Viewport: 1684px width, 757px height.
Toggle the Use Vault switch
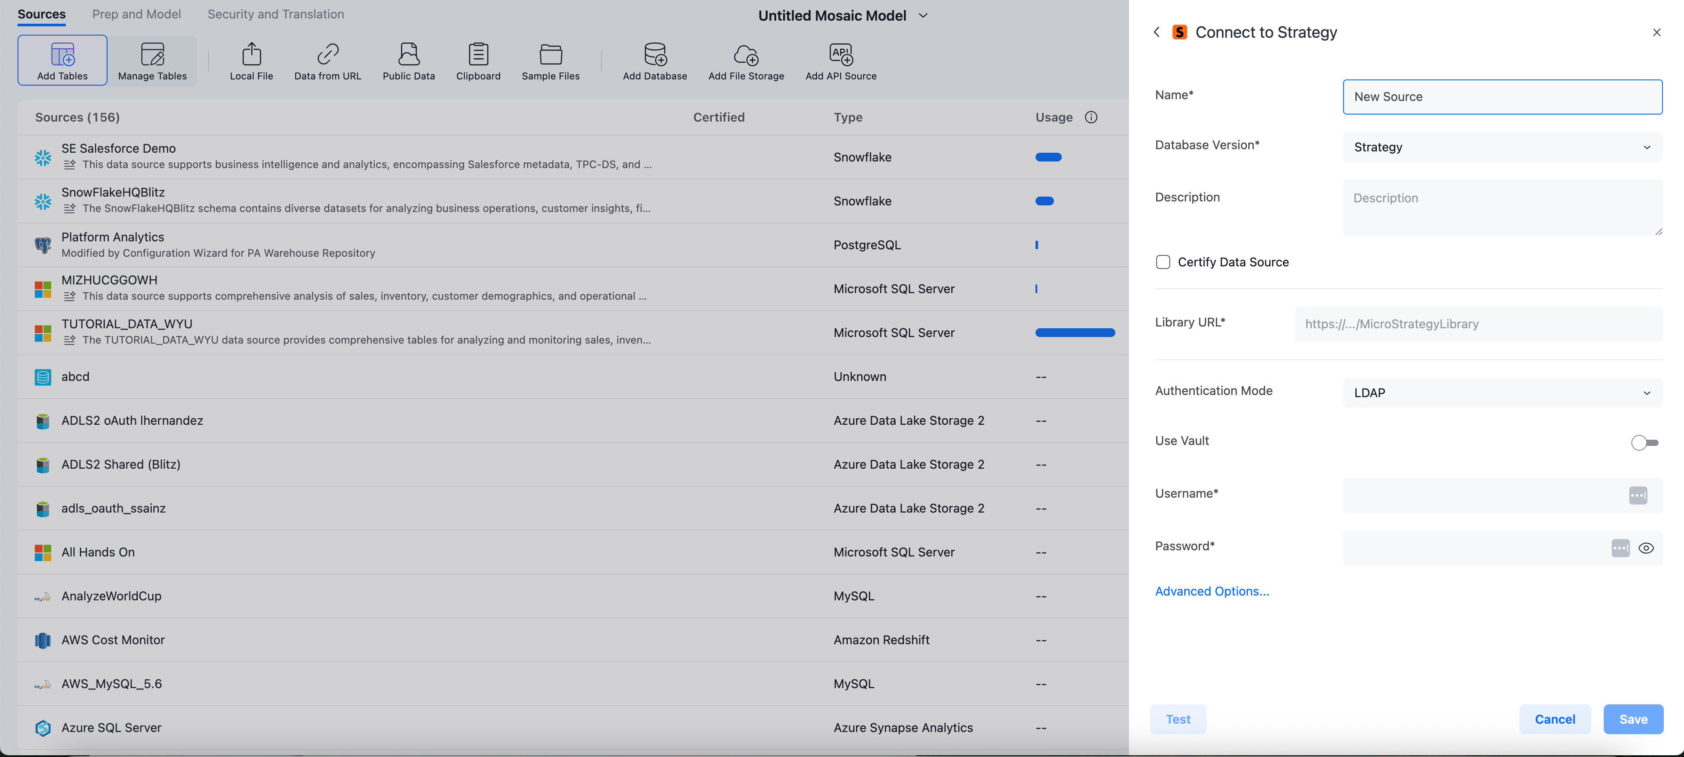click(x=1644, y=442)
